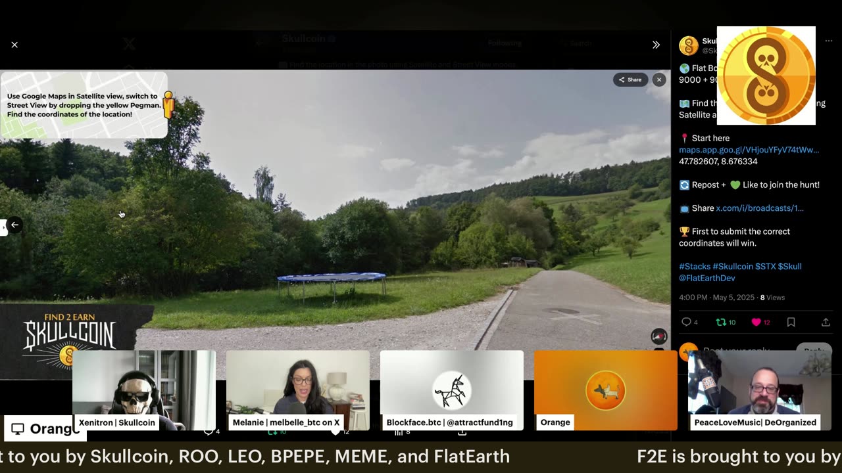Click the Street View compass icon
This screenshot has width=842, height=473.
(x=658, y=336)
